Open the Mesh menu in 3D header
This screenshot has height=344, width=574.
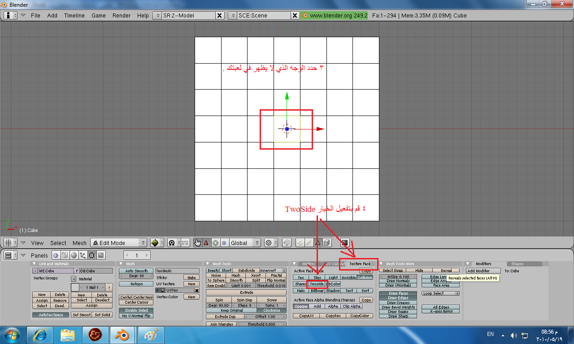(x=79, y=243)
